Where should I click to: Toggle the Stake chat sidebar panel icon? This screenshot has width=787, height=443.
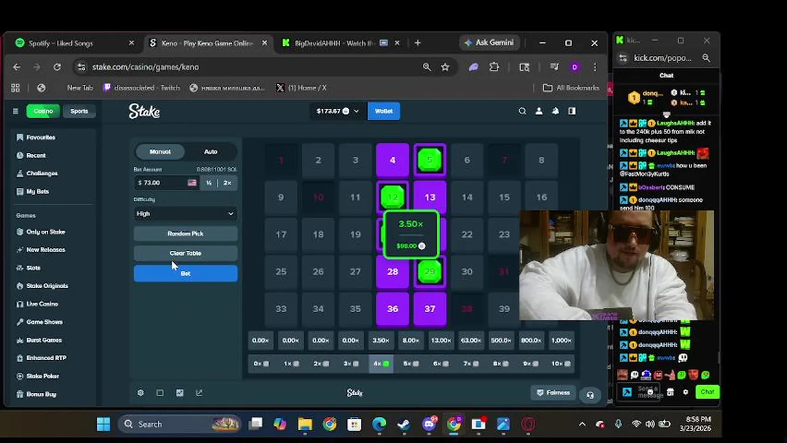pos(572,111)
